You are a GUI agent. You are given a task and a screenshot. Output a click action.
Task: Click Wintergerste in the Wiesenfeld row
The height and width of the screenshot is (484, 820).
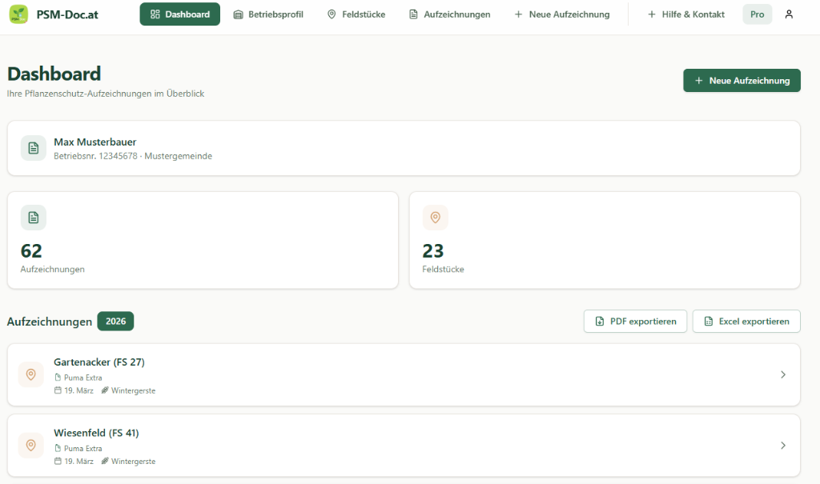[x=134, y=461]
